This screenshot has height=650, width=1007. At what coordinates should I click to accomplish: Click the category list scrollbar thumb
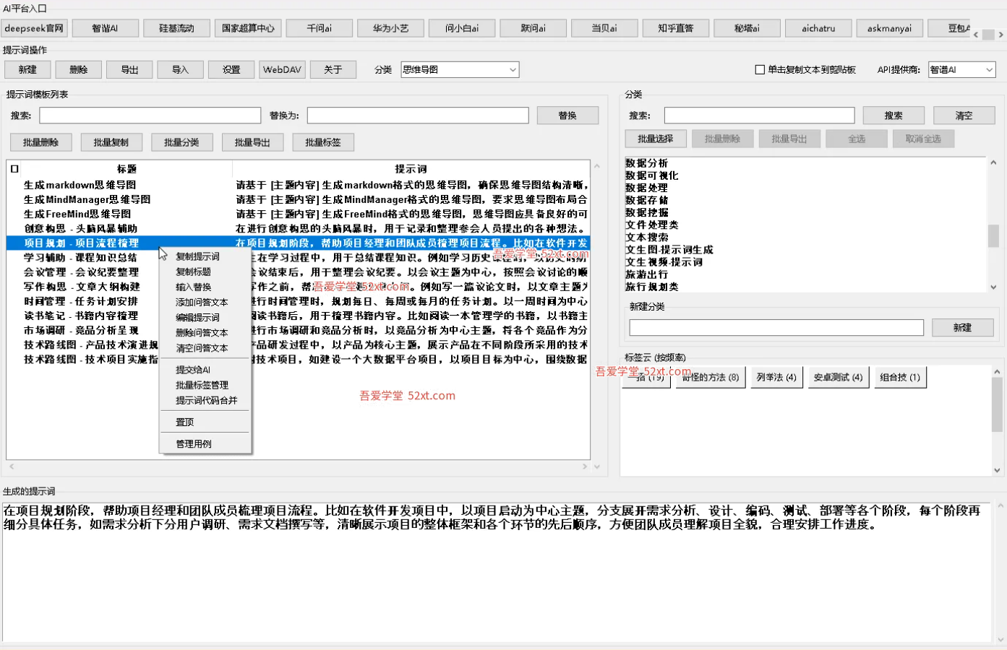[x=993, y=235]
